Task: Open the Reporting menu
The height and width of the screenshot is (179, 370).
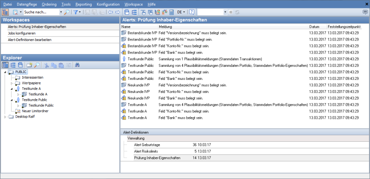Action: 84,4
